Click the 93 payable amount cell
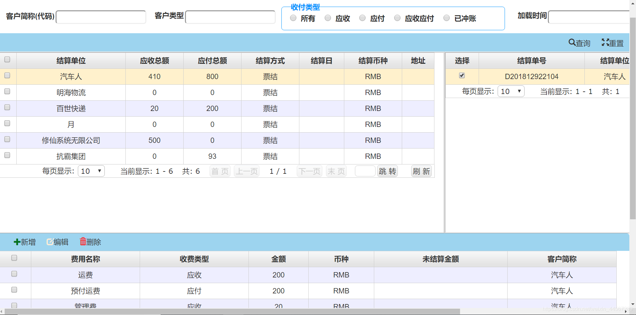 point(212,156)
